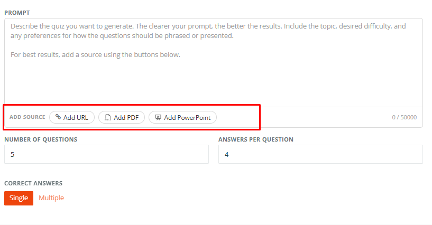Click the chain-link icon beside Add URL

click(x=58, y=117)
